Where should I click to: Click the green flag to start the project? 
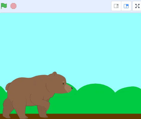click(x=4, y=6)
